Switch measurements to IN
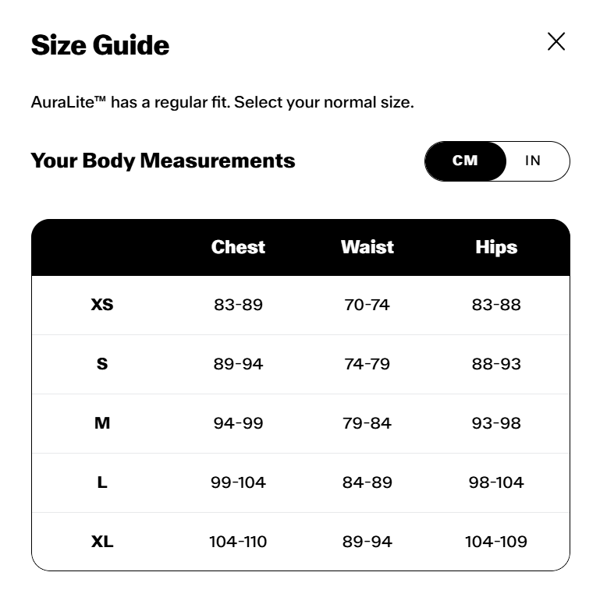Viewport: 607px width, 597px height. point(533,161)
